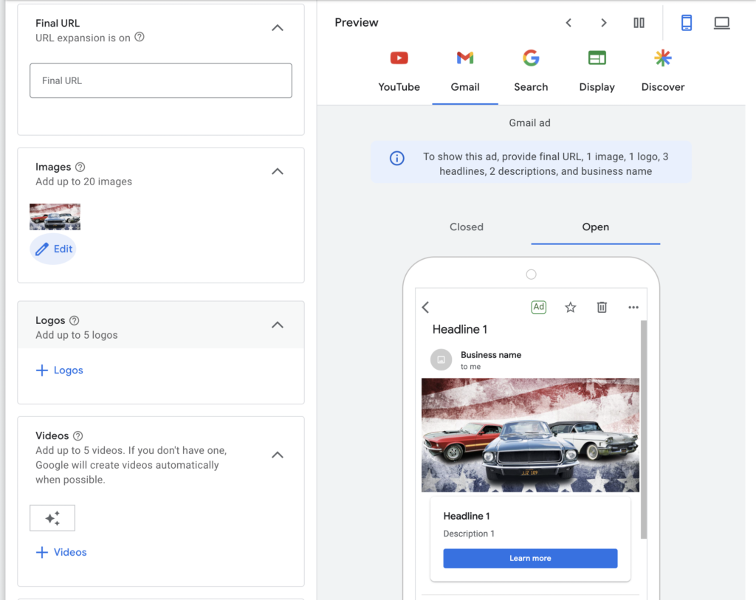The width and height of the screenshot is (756, 600).
Task: Open URL expansion help icon
Action: click(x=140, y=37)
